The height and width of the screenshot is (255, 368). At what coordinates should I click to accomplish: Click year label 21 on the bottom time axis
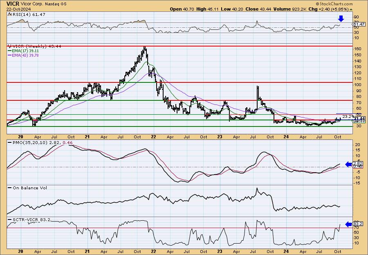87,252
